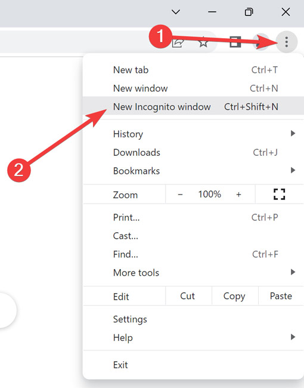Click the share page icon in address bar
The image size is (304, 388).
pos(178,42)
